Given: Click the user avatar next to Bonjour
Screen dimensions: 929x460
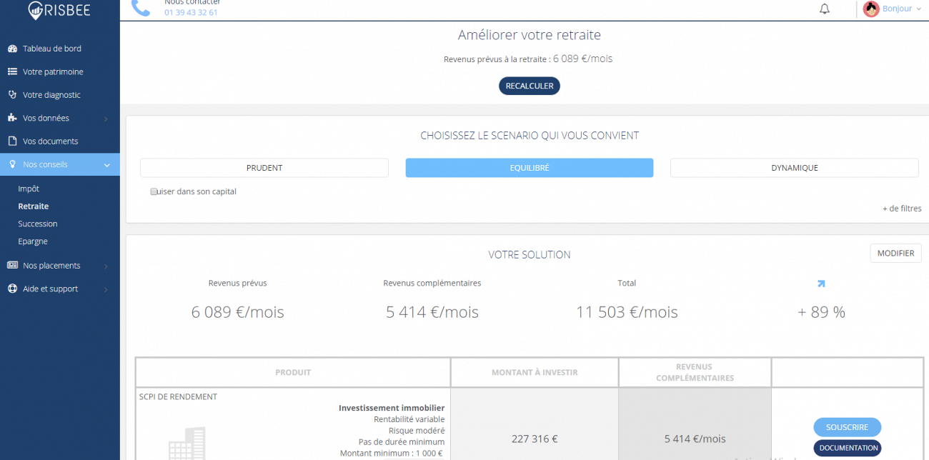Looking at the screenshot, I should pos(870,9).
